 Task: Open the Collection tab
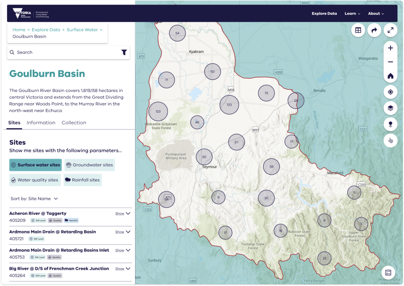tap(74, 123)
